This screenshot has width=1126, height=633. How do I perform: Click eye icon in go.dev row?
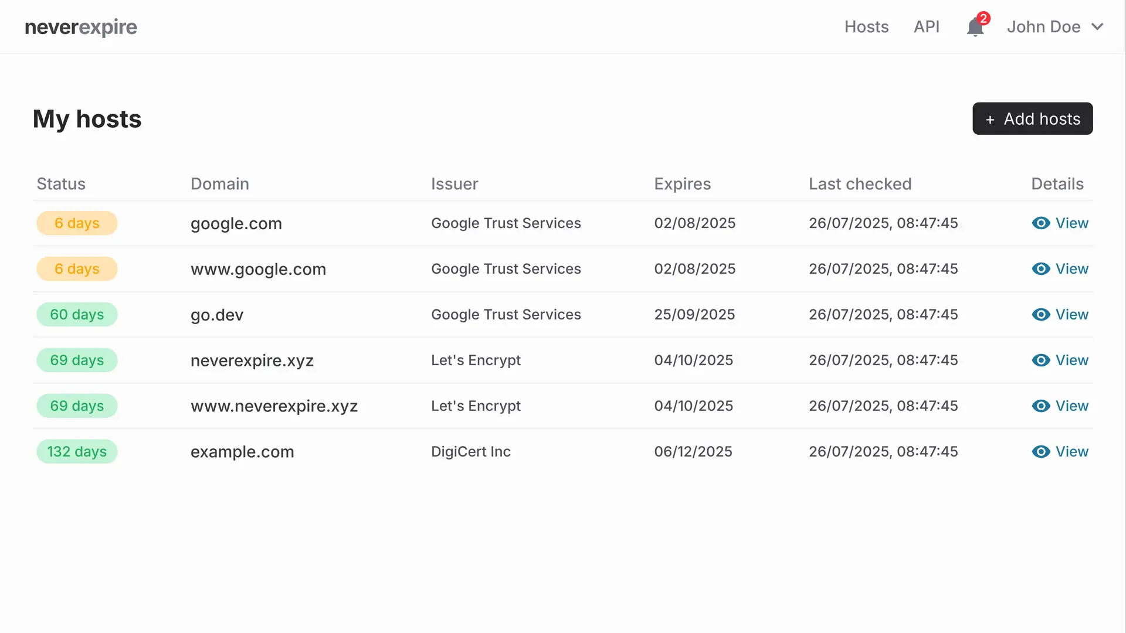tap(1041, 315)
